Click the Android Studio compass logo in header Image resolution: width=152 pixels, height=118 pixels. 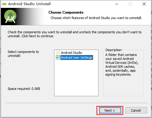[x=10, y=16]
